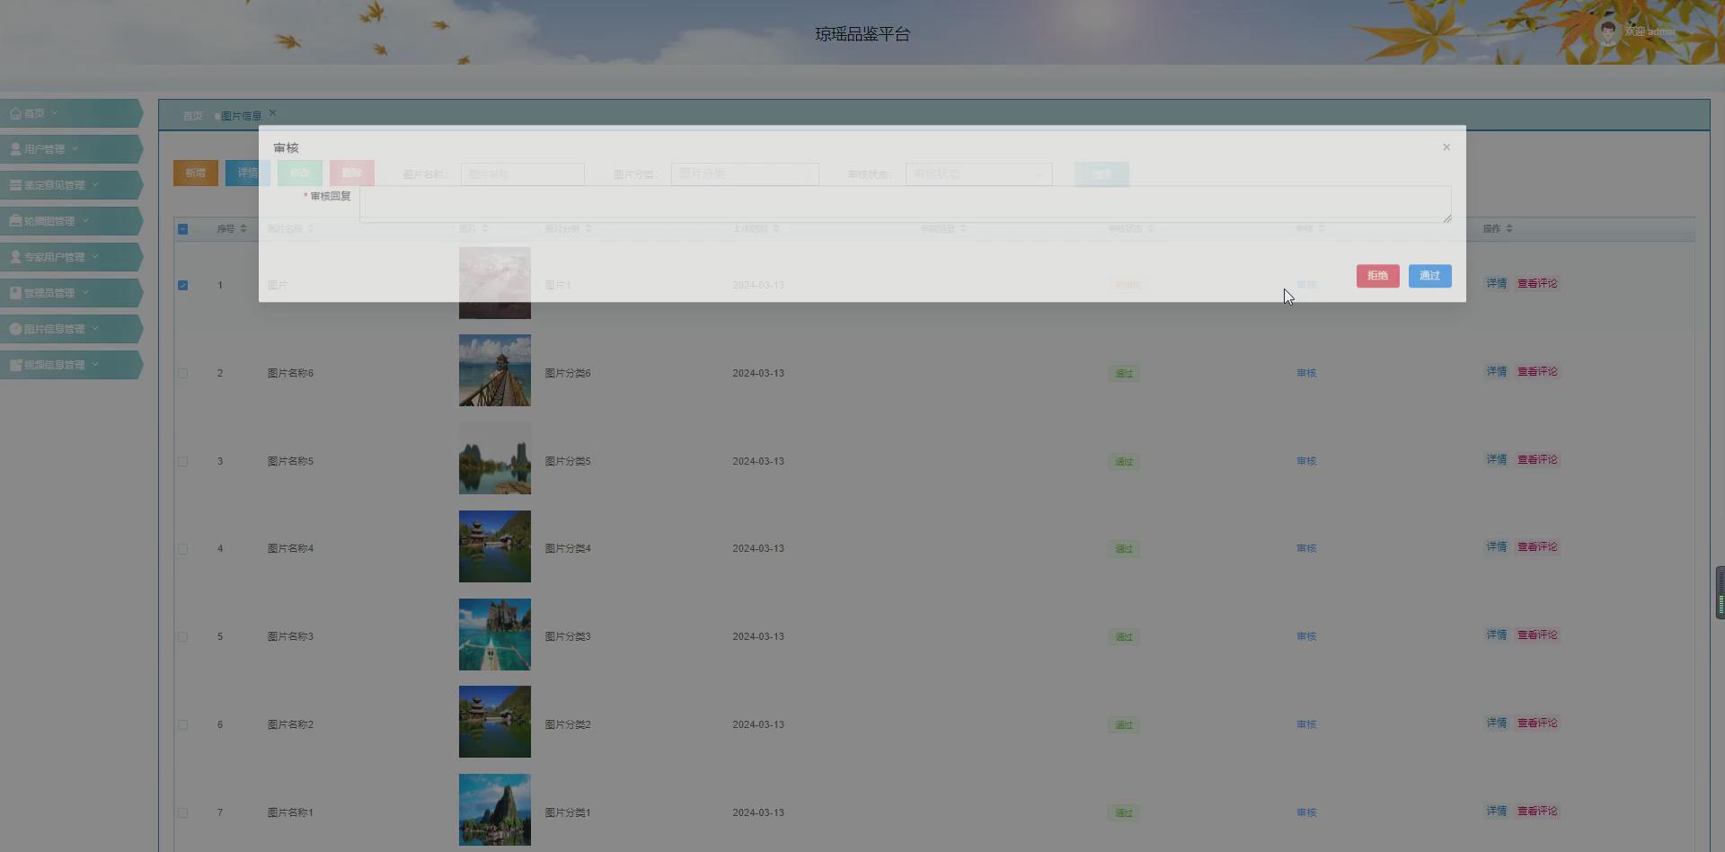The height and width of the screenshot is (852, 1725).
Task: Click the red 拒绝 button in dialog
Action: coord(1377,276)
